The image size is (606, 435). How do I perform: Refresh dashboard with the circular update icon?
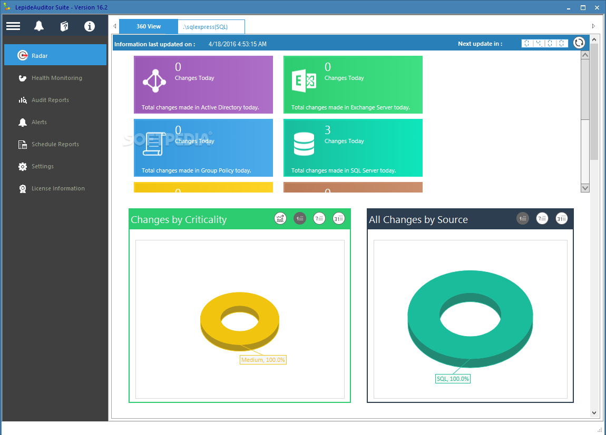[579, 43]
